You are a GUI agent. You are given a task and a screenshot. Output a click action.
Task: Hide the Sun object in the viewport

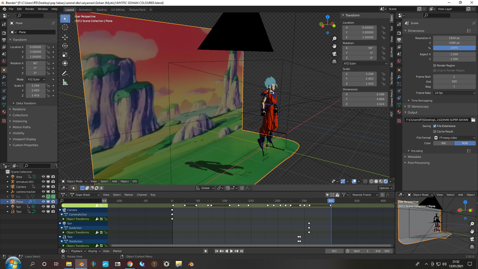(43, 207)
